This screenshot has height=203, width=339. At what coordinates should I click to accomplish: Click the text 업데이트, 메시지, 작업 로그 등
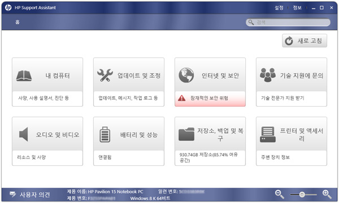click(128, 98)
